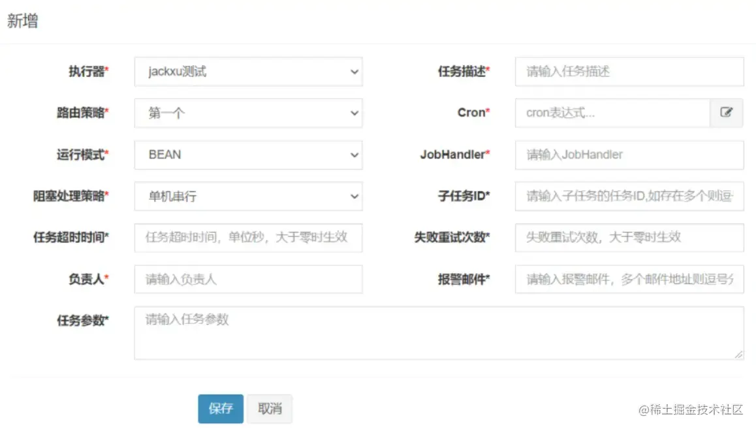Click the 保存 button
756x429 pixels.
tap(221, 409)
